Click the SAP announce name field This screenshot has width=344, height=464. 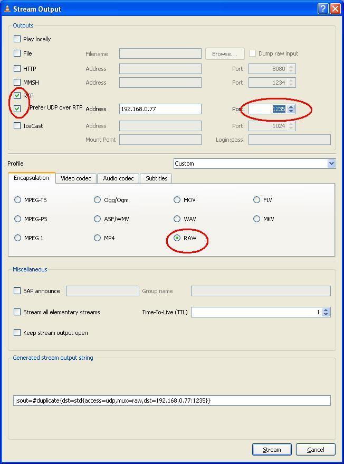[x=102, y=291]
